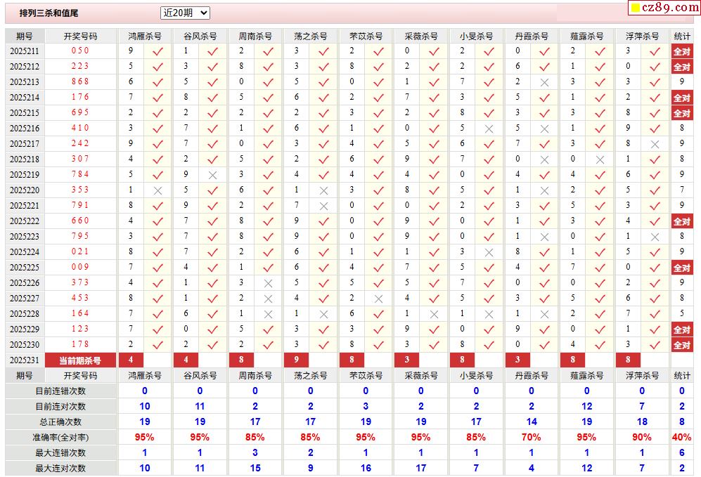Click winning number 307
Viewport: 701px width, 477px height.
pyautogui.click(x=80, y=159)
